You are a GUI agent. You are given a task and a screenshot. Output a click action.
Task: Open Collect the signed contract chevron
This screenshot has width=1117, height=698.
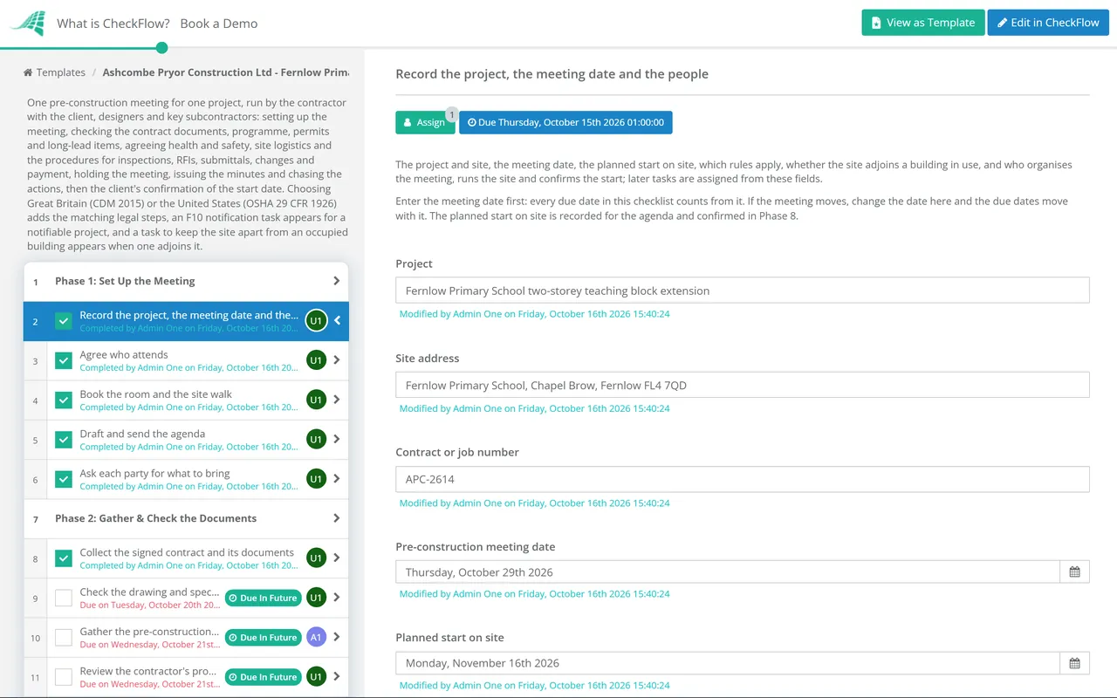[x=337, y=558]
